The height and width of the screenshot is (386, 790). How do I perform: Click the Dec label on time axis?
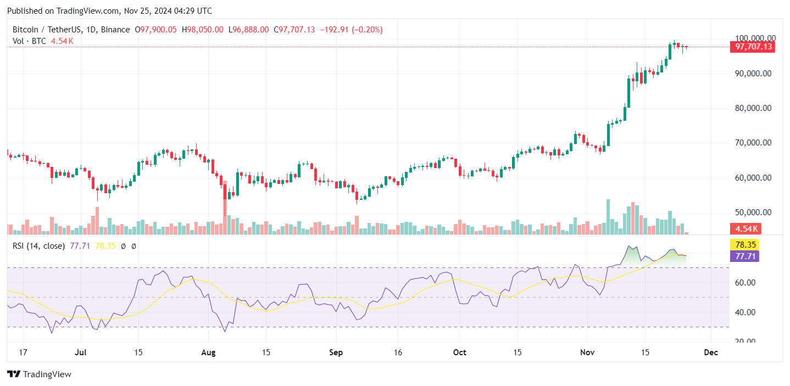pos(711,352)
